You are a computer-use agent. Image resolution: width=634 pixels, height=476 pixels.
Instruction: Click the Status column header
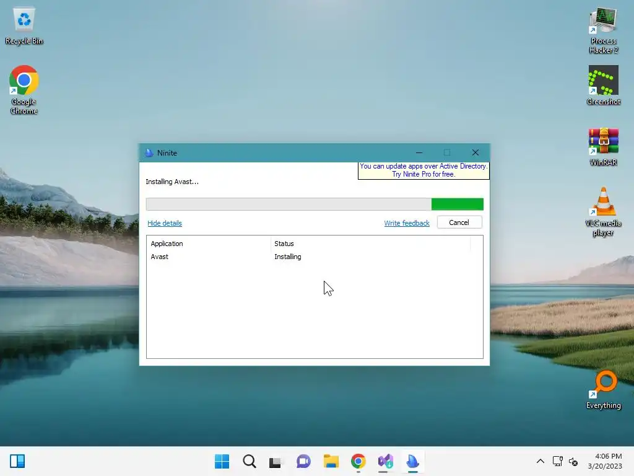[370, 244]
